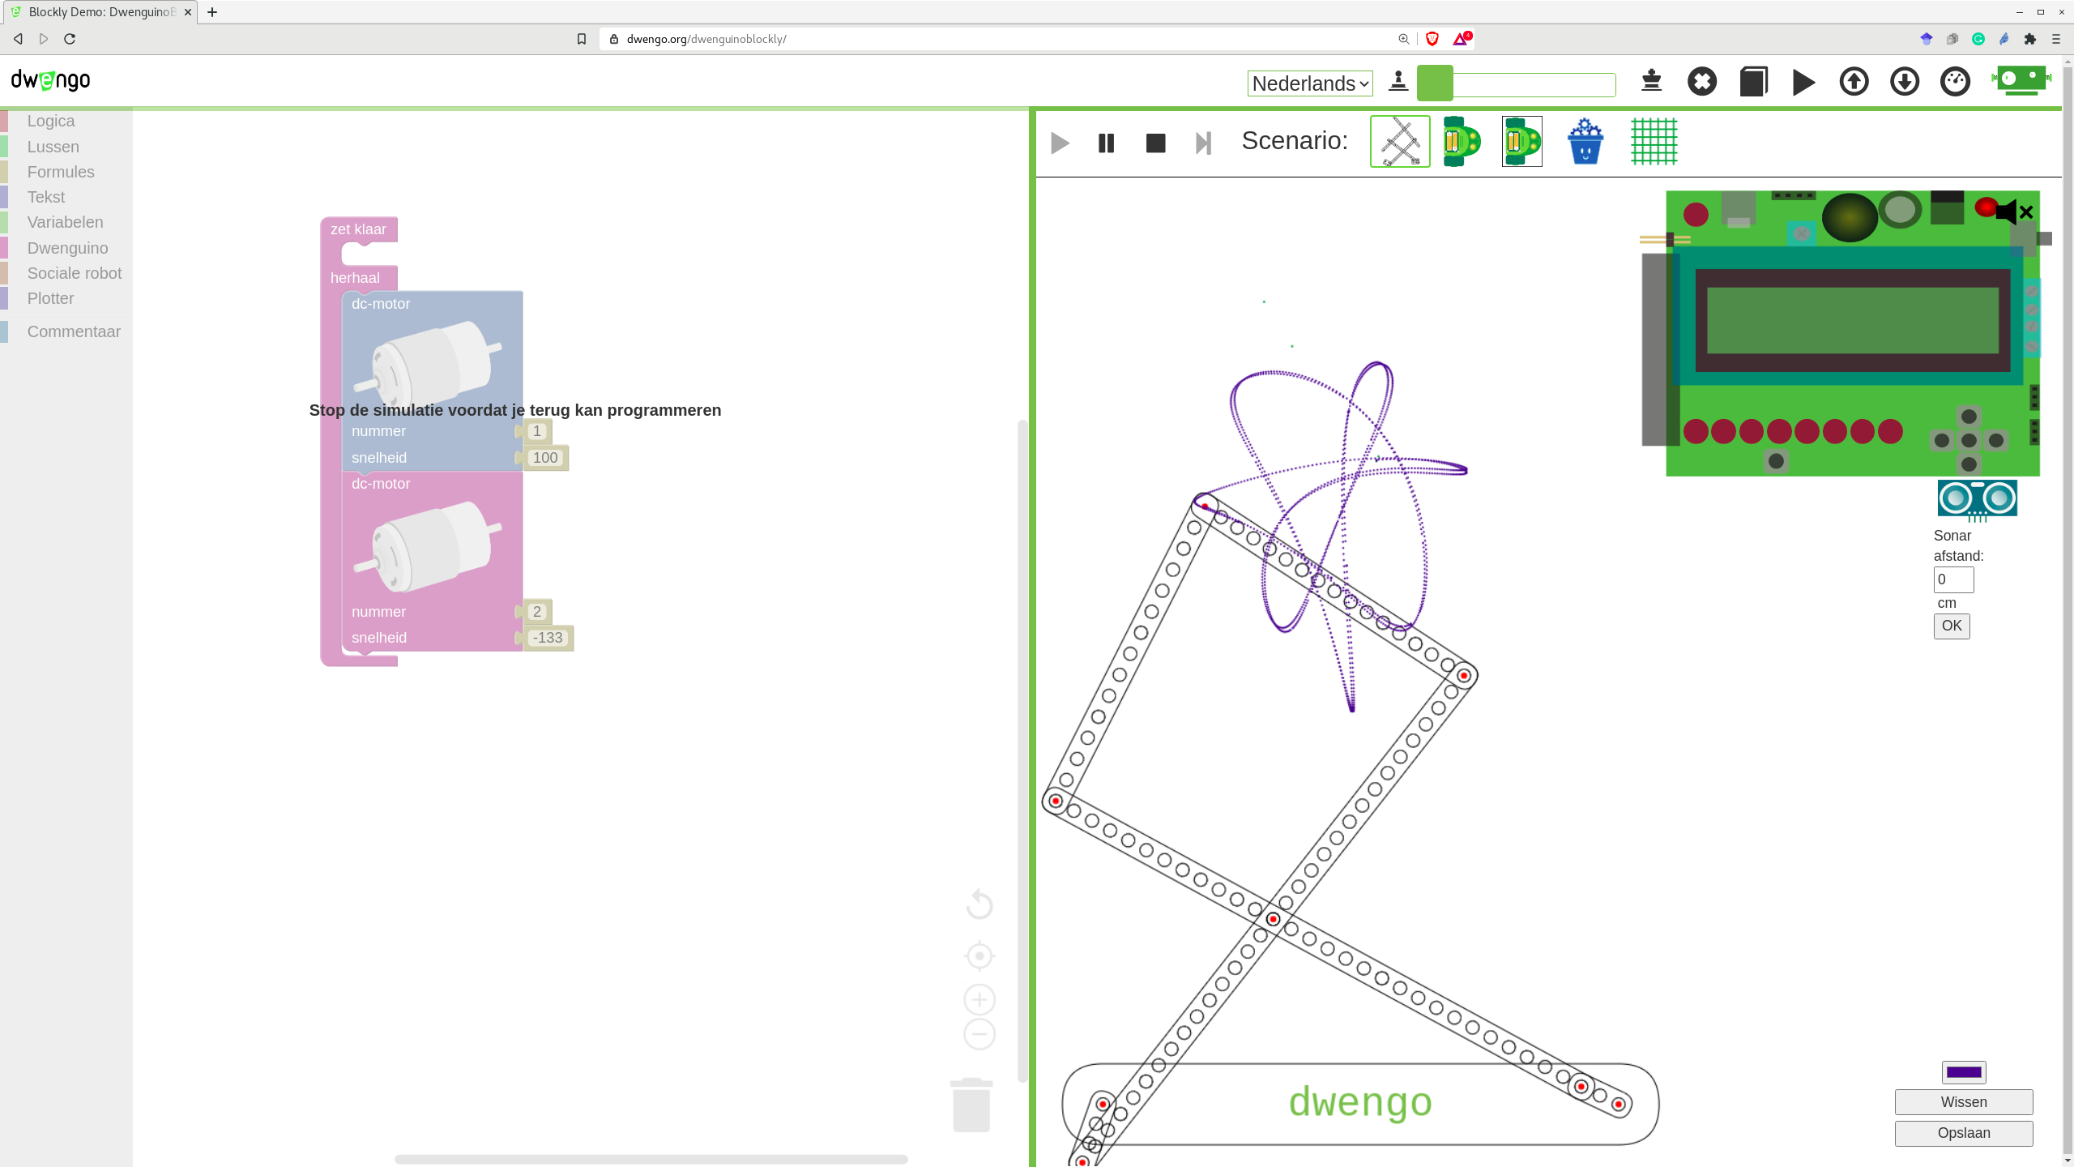The width and height of the screenshot is (2074, 1167).
Task: Click the download arrow circle icon
Action: [1905, 82]
